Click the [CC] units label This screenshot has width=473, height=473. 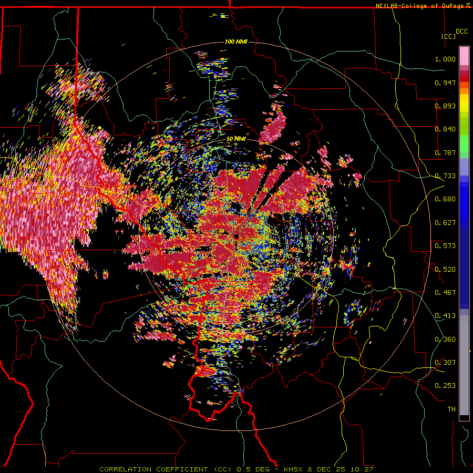[449, 36]
